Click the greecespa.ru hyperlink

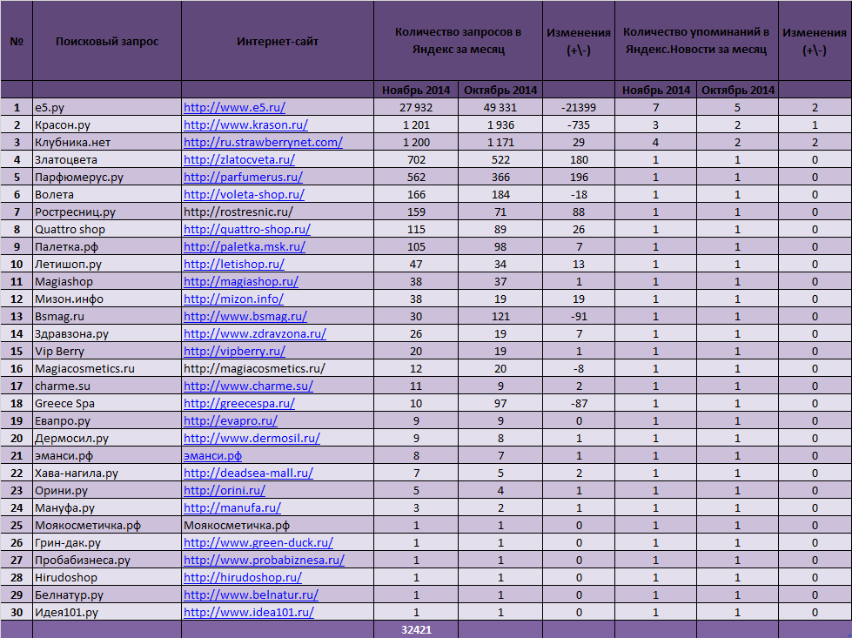[239, 403]
